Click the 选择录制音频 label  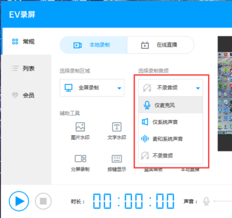click(153, 71)
